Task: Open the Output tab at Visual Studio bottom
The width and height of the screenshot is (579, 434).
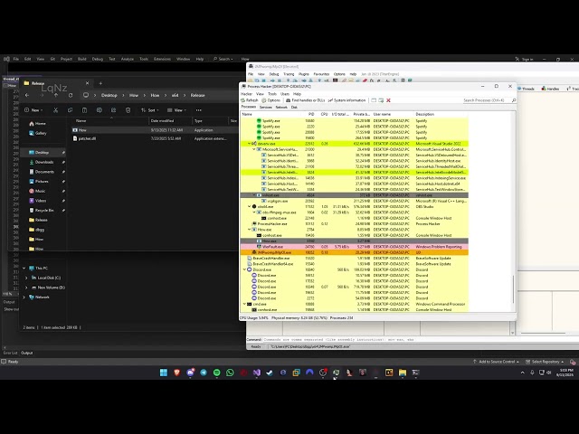Action: (x=26, y=354)
